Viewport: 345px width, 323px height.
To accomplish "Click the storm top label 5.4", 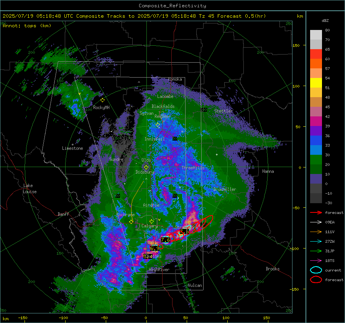I will point(148,256).
